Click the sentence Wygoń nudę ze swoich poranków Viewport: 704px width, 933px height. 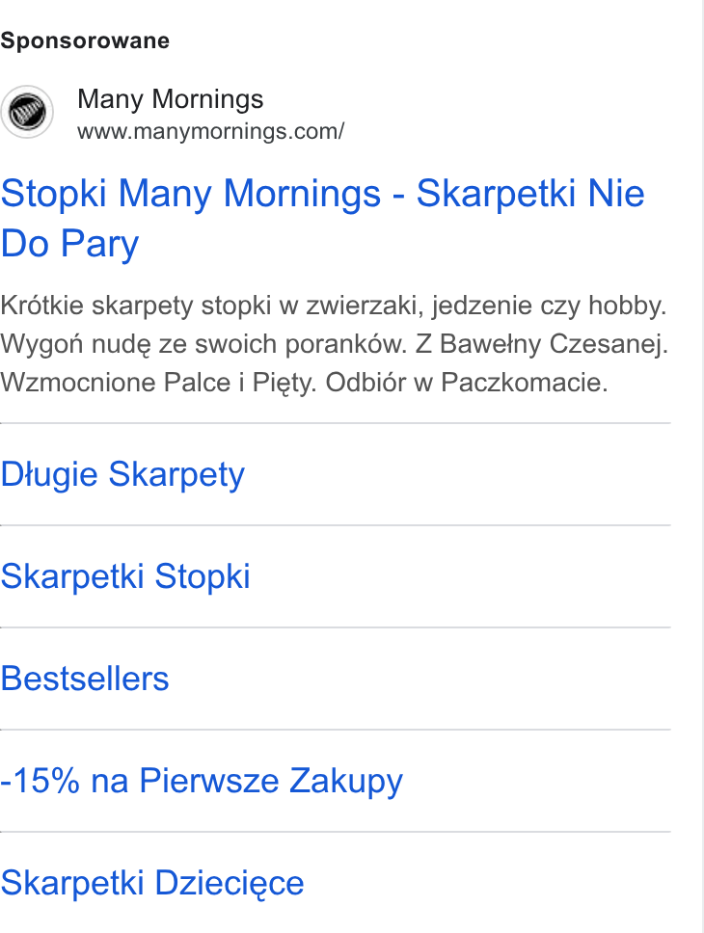tap(203, 344)
